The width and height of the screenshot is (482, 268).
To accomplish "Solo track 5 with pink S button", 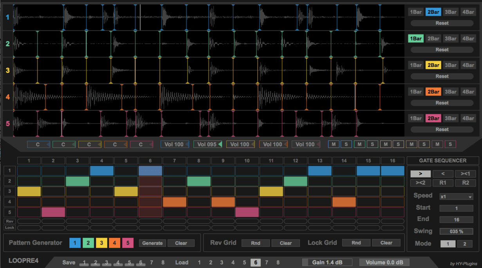I will pos(450,144).
